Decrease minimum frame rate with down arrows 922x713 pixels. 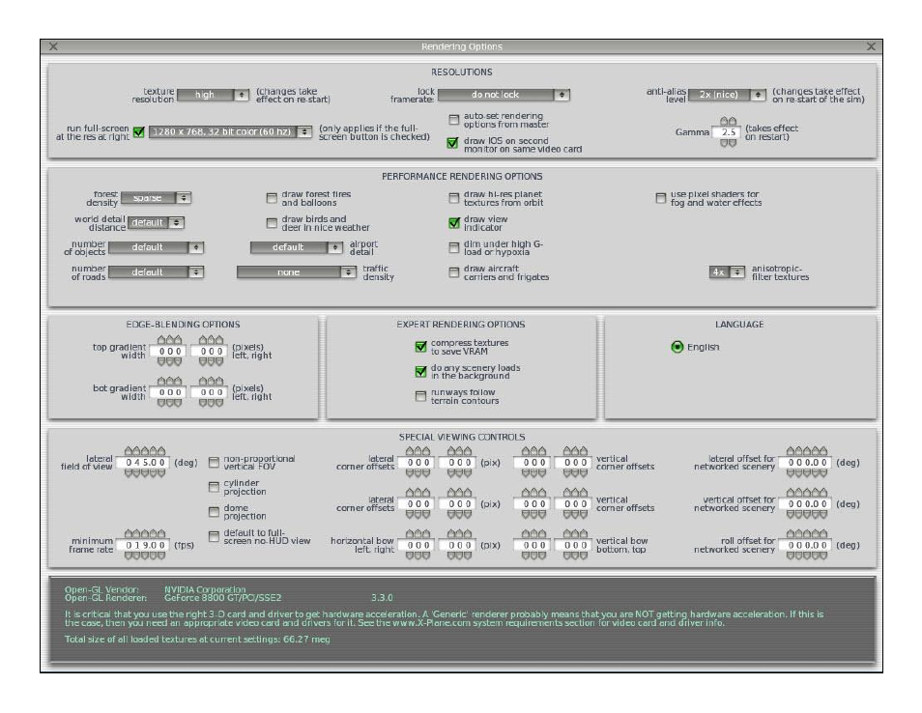point(145,556)
